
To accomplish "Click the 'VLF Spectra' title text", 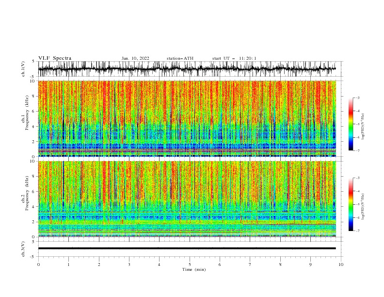I will coord(55,58).
